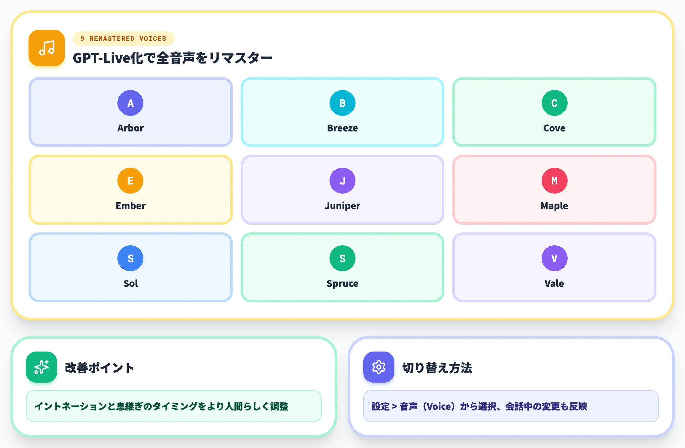Select the Vale avatar circle V
Viewport: 685px width, 448px height.
pos(555,258)
